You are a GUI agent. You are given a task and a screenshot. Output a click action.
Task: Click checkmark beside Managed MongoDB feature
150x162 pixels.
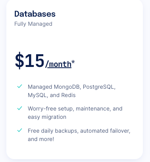click(x=20, y=86)
